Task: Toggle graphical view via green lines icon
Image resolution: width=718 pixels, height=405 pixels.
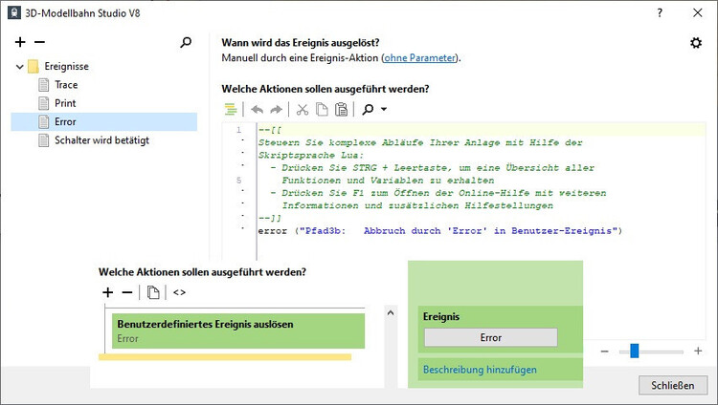Action: coord(231,109)
